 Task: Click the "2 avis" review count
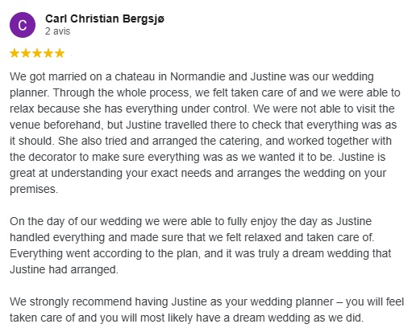57,31
